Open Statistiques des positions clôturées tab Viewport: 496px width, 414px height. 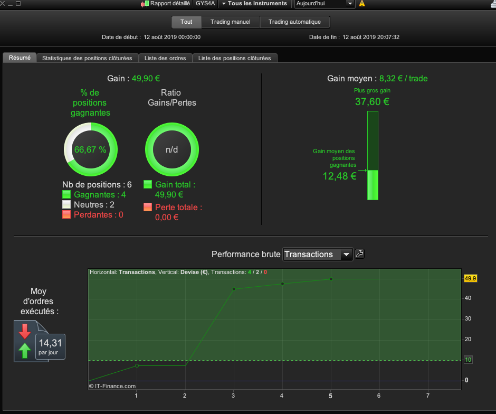coord(87,58)
